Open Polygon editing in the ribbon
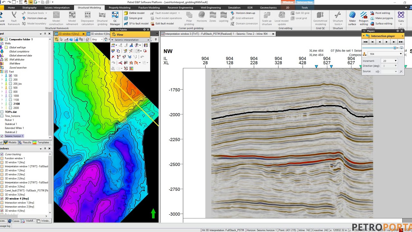The height and width of the screenshot is (232, 412). pos(363,18)
